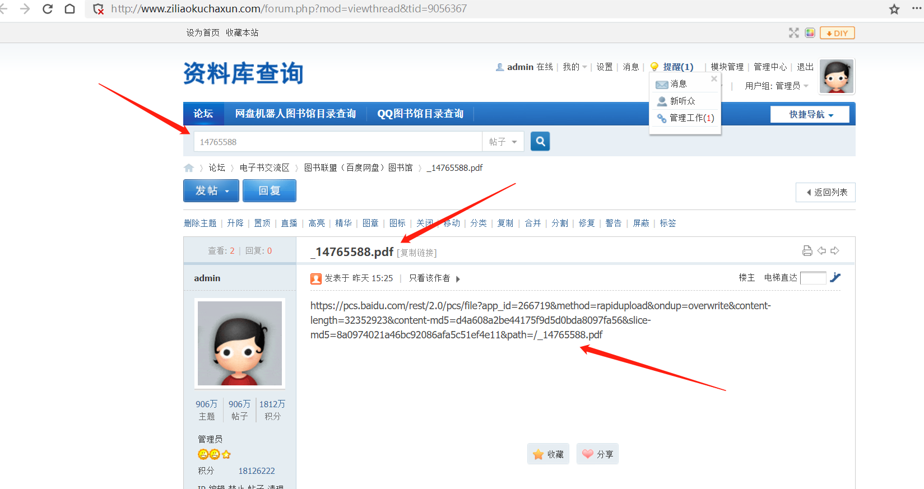Click the 电梯直达 floor input box
Viewport: 924px width, 489px height.
[813, 278]
